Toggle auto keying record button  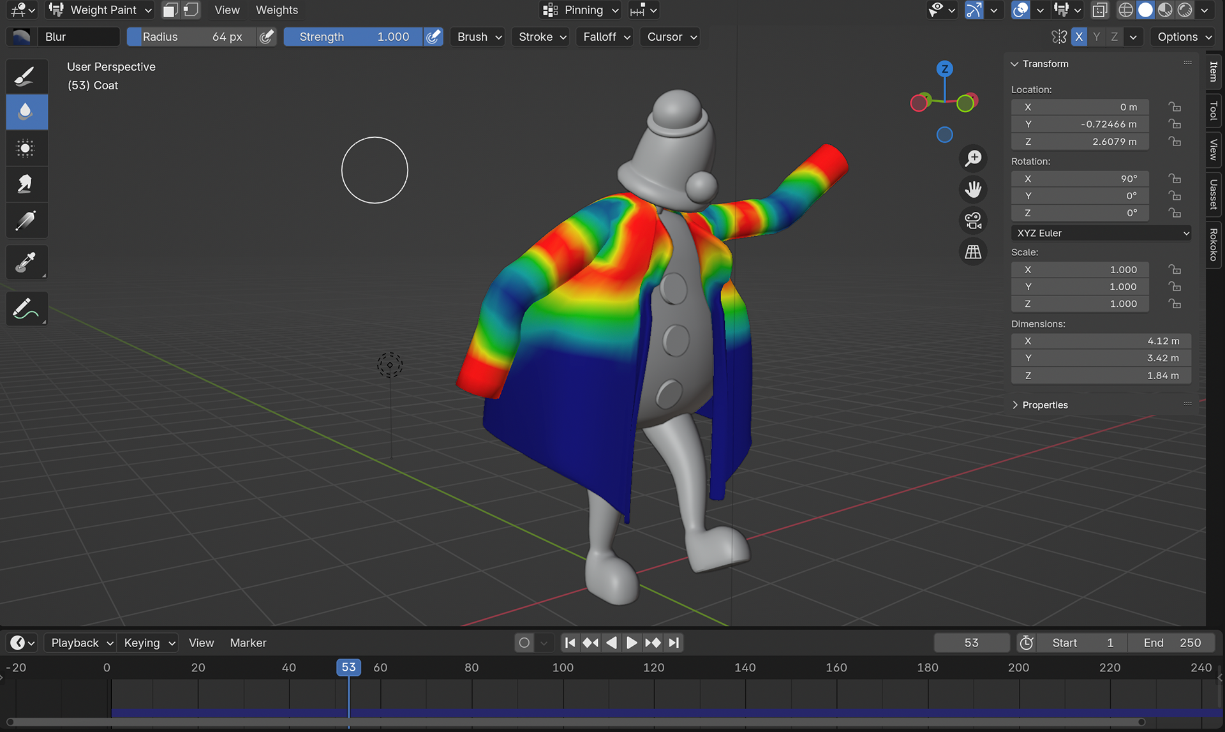(x=524, y=643)
